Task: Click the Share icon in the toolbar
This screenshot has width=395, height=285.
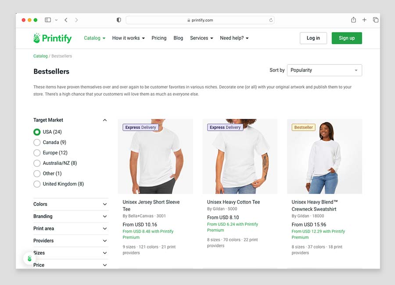Action: point(353,20)
